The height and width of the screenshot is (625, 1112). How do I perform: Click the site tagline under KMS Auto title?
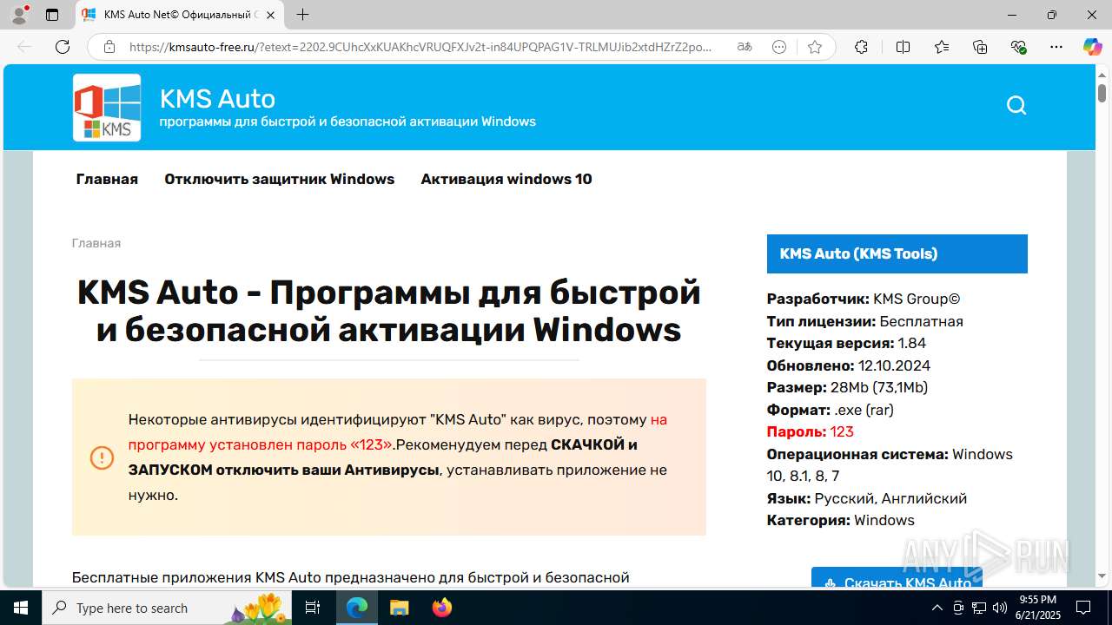(x=347, y=122)
